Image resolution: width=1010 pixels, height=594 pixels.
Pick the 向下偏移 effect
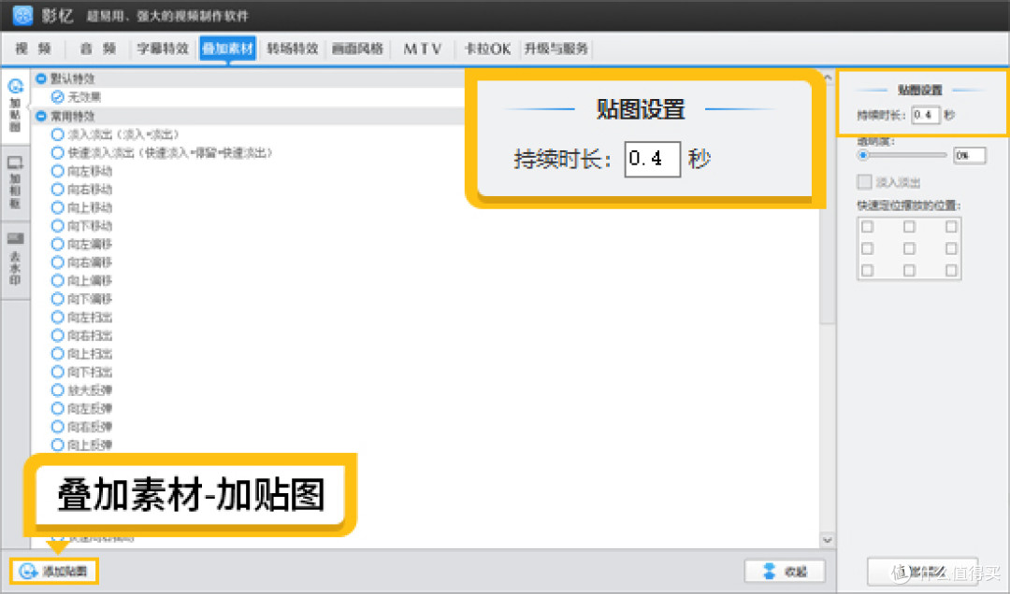point(81,299)
